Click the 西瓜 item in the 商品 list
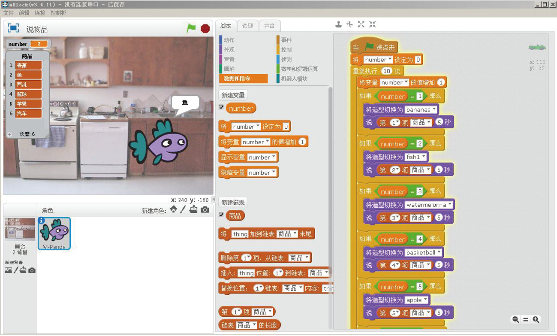 click(29, 85)
